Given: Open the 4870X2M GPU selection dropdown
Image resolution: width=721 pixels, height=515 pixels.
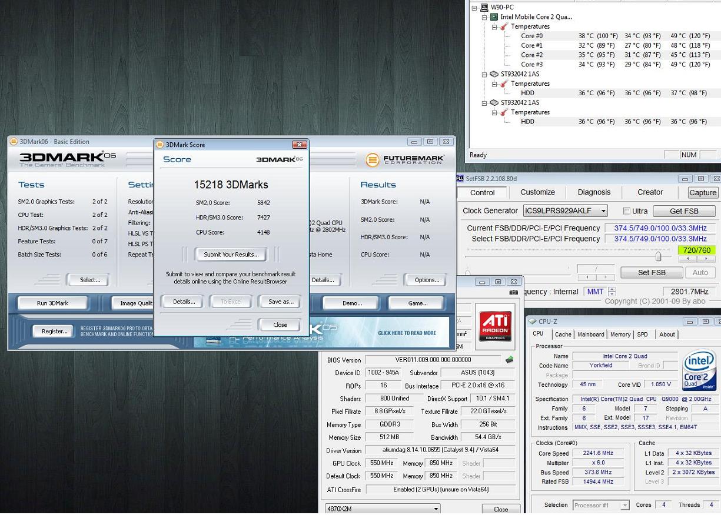Looking at the screenshot, I should point(436,509).
